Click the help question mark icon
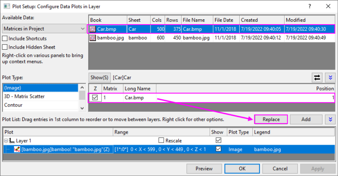The width and height of the screenshot is (338, 176). pos(310,6)
